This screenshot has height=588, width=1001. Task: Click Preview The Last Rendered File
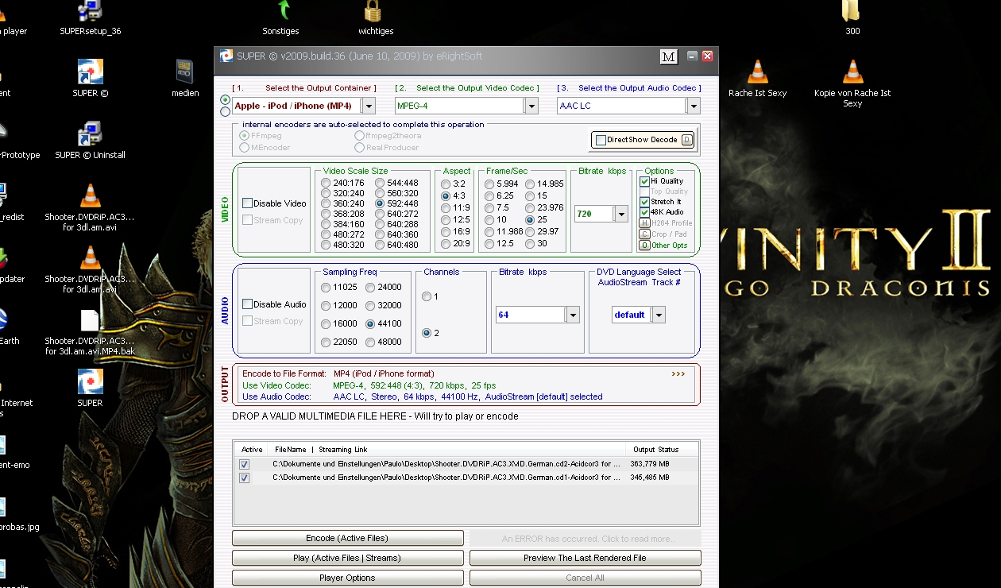point(585,558)
